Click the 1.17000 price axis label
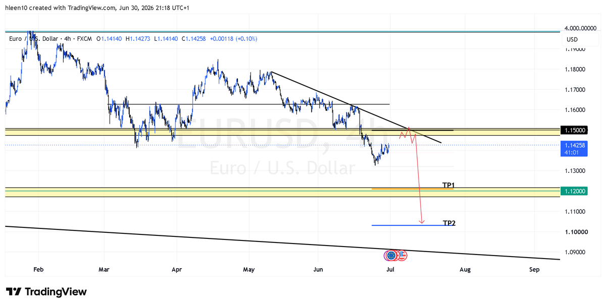 [576, 90]
